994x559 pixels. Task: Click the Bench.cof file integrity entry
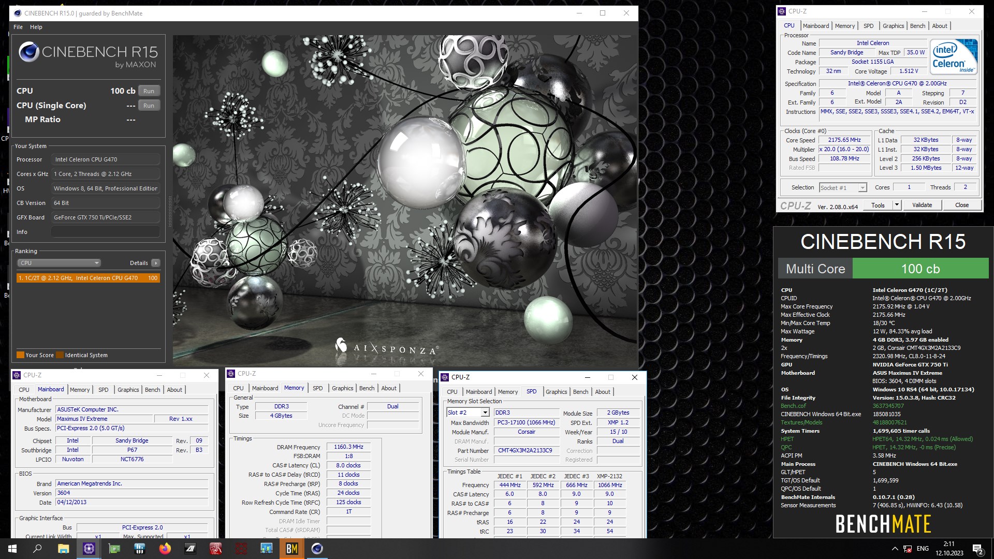click(793, 406)
